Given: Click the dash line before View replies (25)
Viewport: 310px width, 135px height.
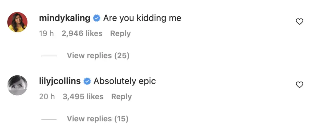Looking at the screenshot, I should pos(49,56).
